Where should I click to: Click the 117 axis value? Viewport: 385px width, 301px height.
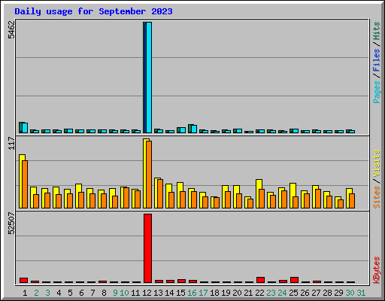(11, 143)
